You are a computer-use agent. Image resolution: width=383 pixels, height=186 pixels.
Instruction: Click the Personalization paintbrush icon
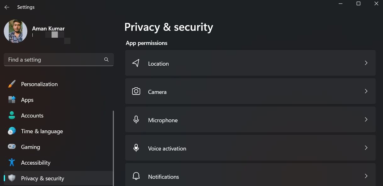(x=12, y=84)
